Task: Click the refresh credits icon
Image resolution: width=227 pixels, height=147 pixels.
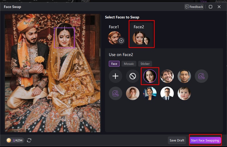Action: point(29,140)
